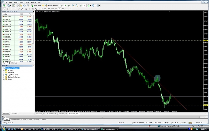Select the equidistant channel tool

tap(22, 9)
